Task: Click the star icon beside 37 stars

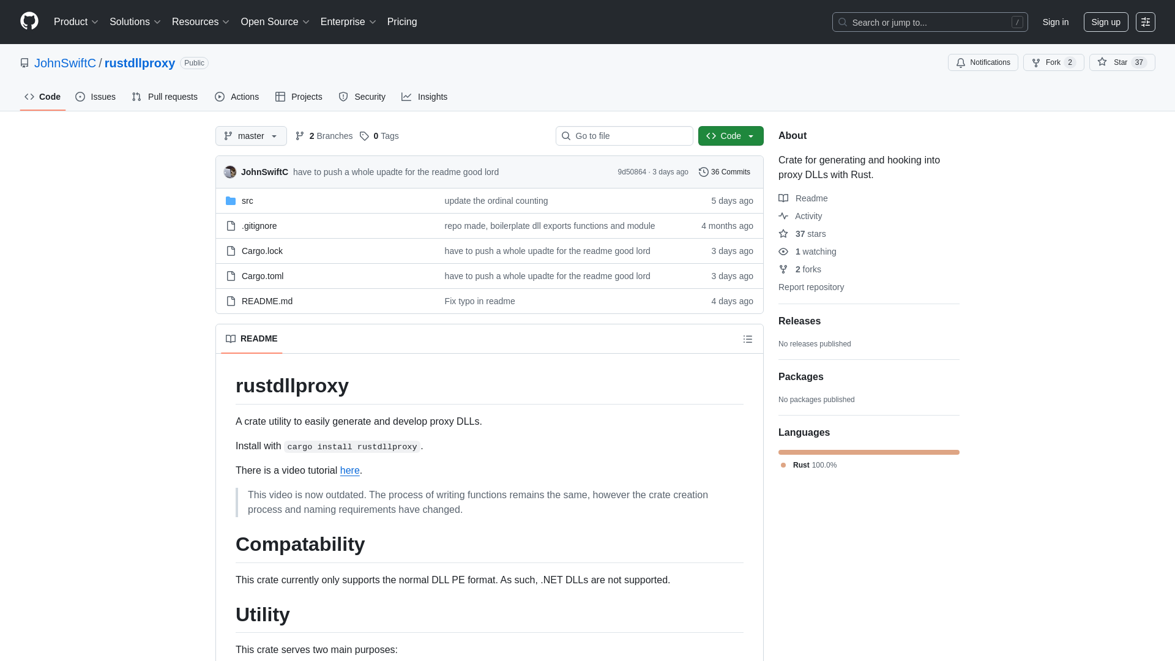Action: click(783, 234)
